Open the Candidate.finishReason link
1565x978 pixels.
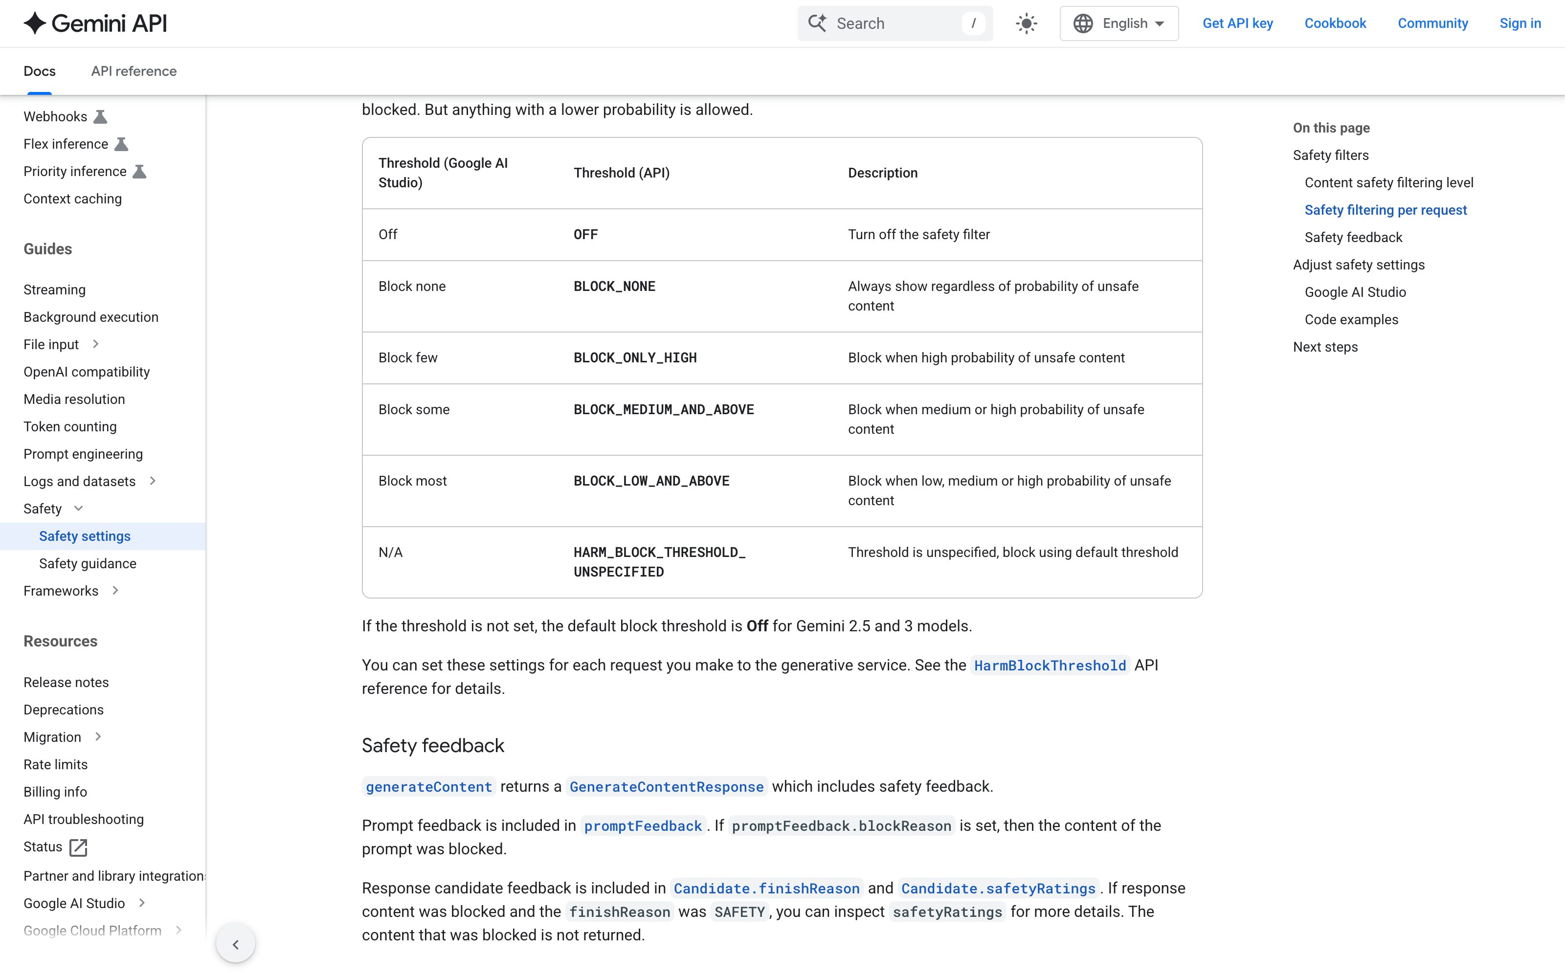[766, 889]
